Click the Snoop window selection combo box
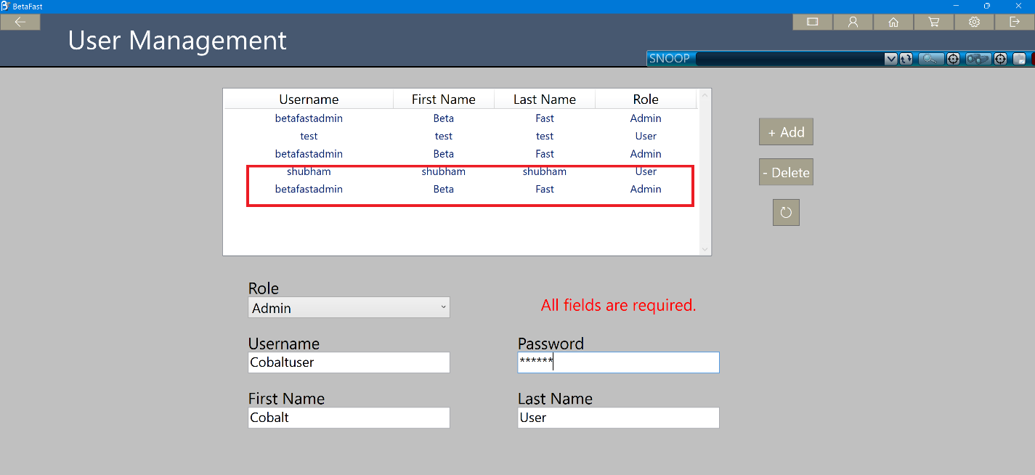 pyautogui.click(x=797, y=59)
